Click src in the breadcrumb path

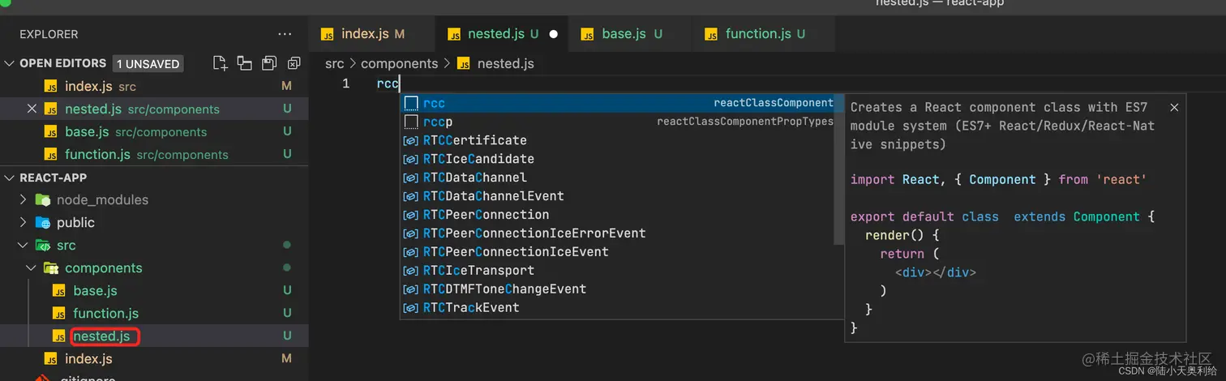[x=334, y=63]
